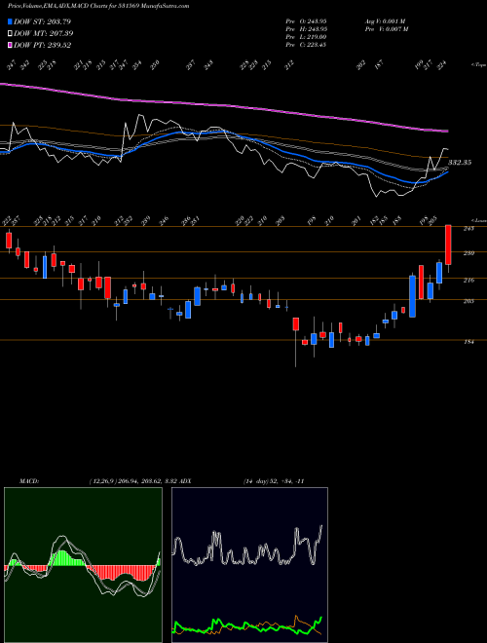
Task: Select the DOW ST: 203.79 legend label
Action: point(42,21)
